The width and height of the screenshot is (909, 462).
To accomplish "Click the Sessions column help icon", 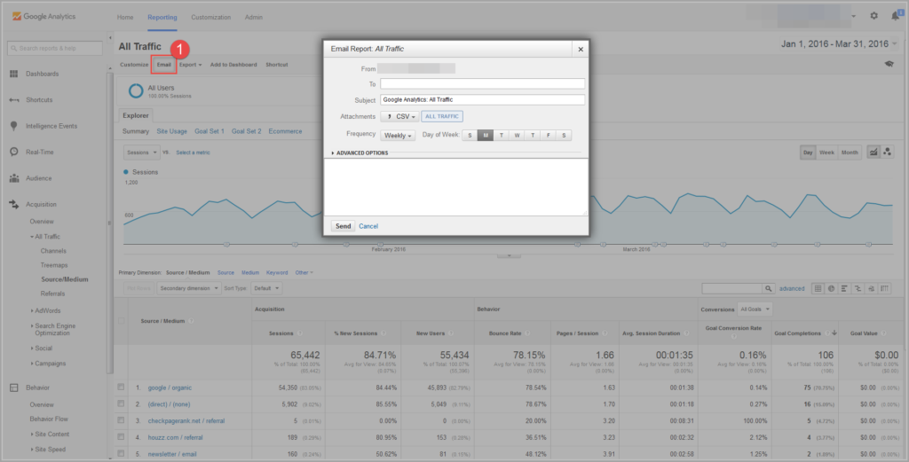I will point(300,333).
